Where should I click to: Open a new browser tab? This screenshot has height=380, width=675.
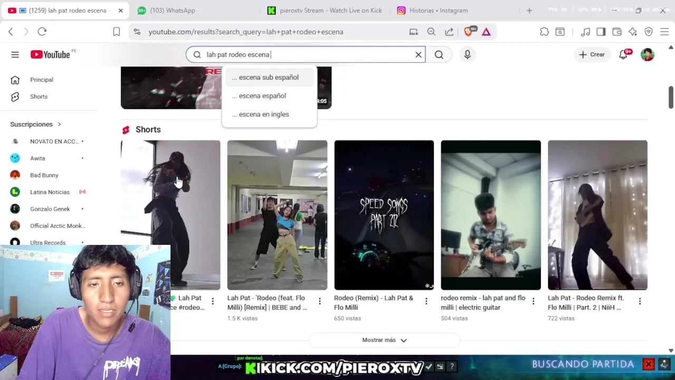(x=529, y=11)
